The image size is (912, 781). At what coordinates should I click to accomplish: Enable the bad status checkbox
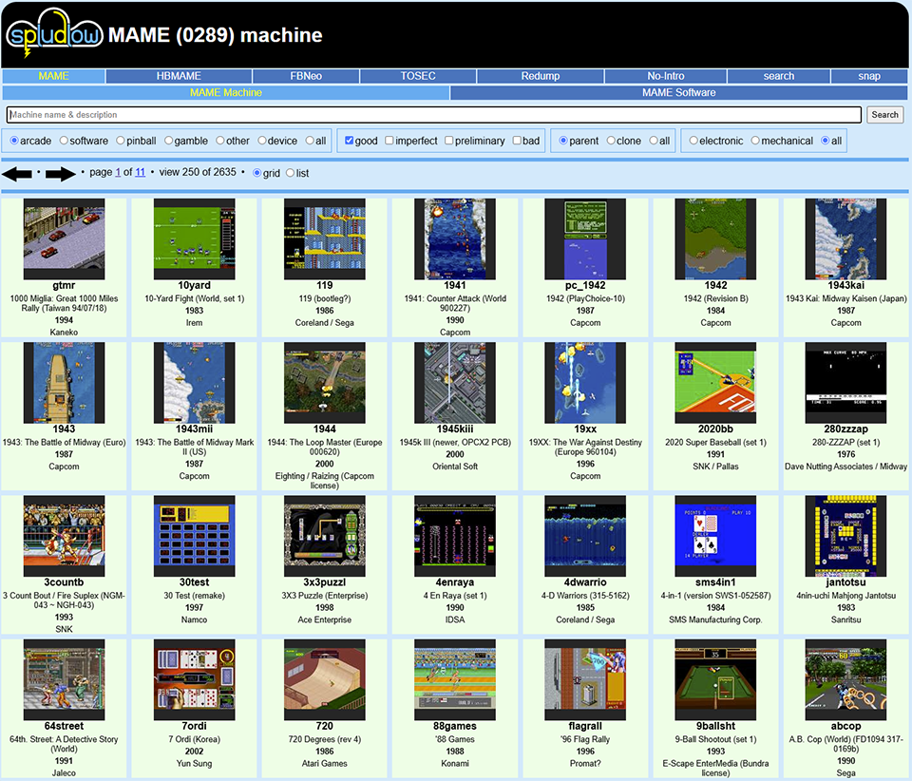(x=517, y=141)
